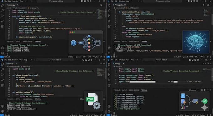Screen dimensions: 213x116
Task: Open Accounts menu in Data Refinement window
Action: [3, 106]
